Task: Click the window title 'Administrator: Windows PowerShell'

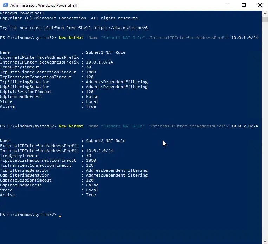Action: (44, 5)
